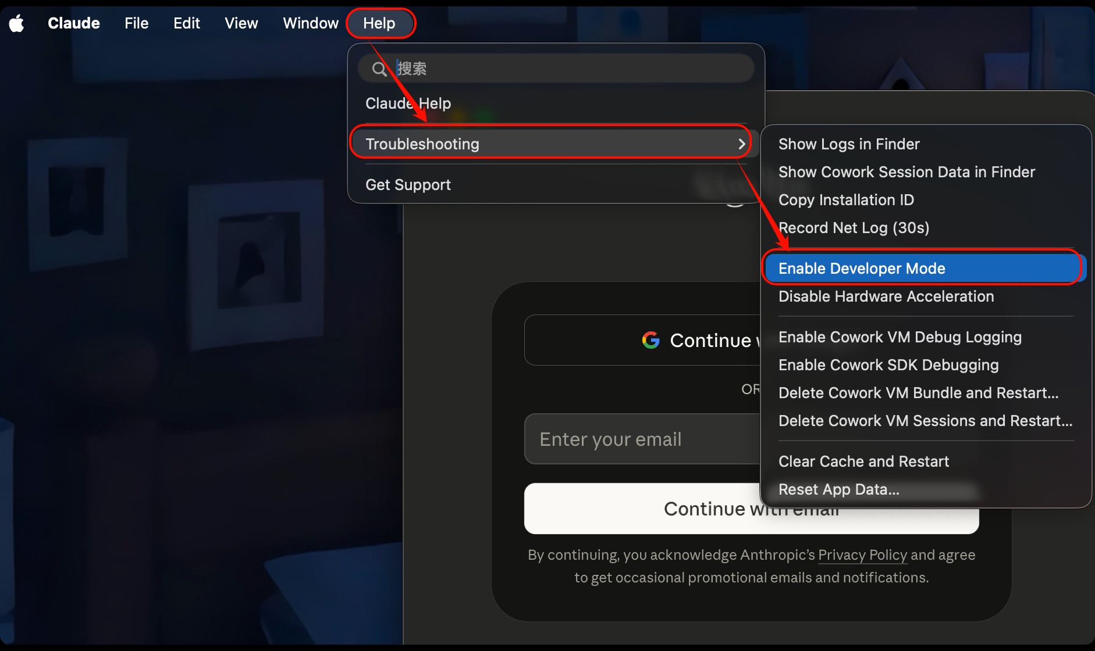The height and width of the screenshot is (651, 1095).
Task: Open the Claude app menu
Action: pos(74,23)
